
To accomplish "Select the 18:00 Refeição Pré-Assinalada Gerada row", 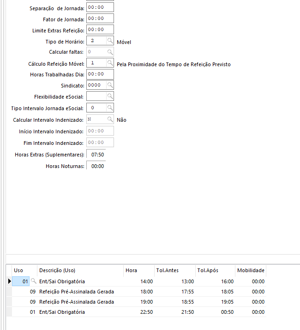I will [76, 292].
